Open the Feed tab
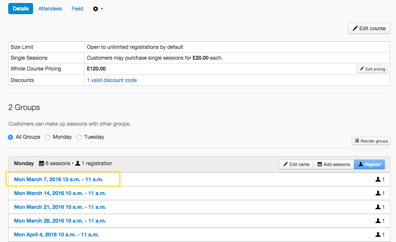This screenshot has width=396, height=242. pos(77,9)
